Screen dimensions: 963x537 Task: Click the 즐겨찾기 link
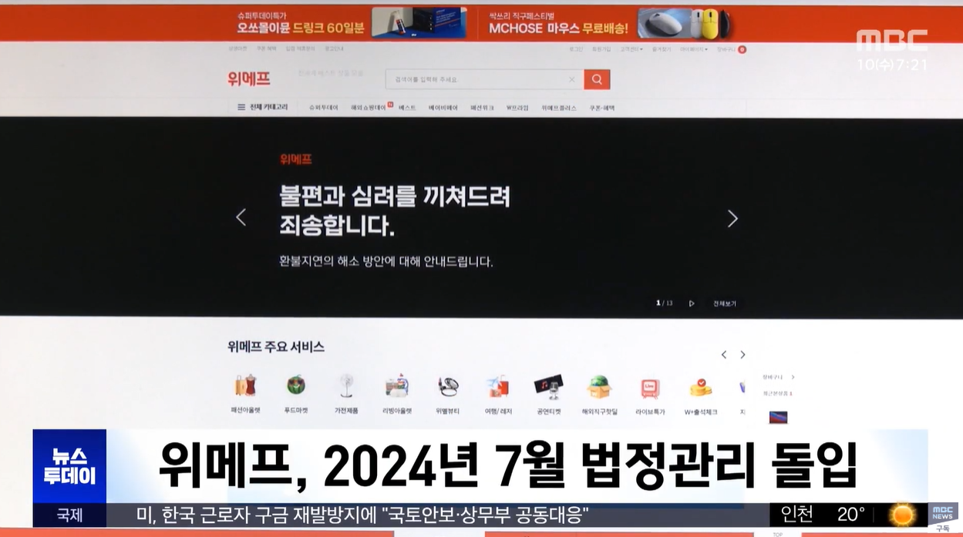point(662,49)
